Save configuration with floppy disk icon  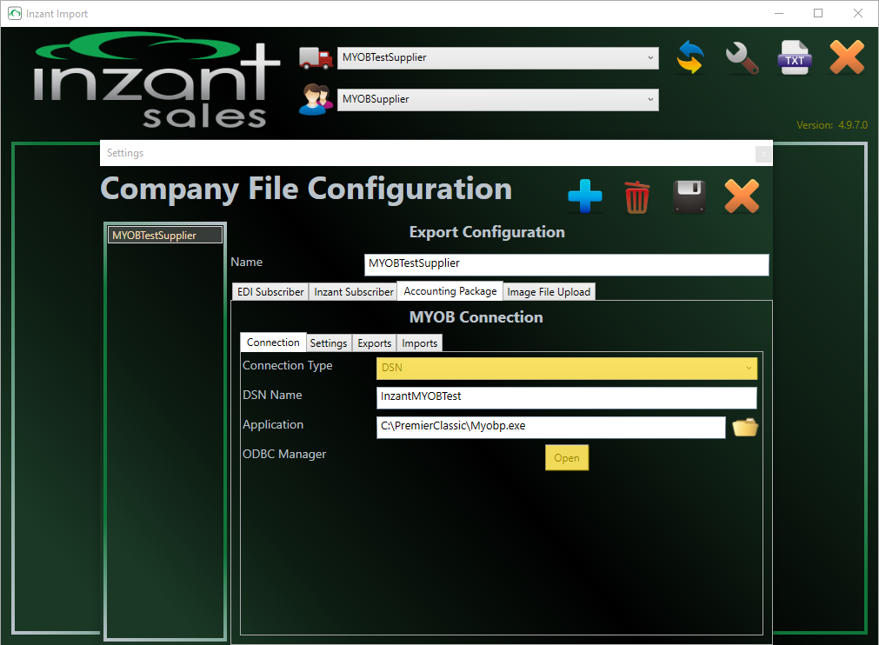(x=689, y=196)
